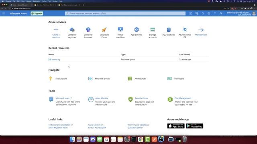Click the Type column header
The height and width of the screenshot is (144, 257).
[123, 54]
